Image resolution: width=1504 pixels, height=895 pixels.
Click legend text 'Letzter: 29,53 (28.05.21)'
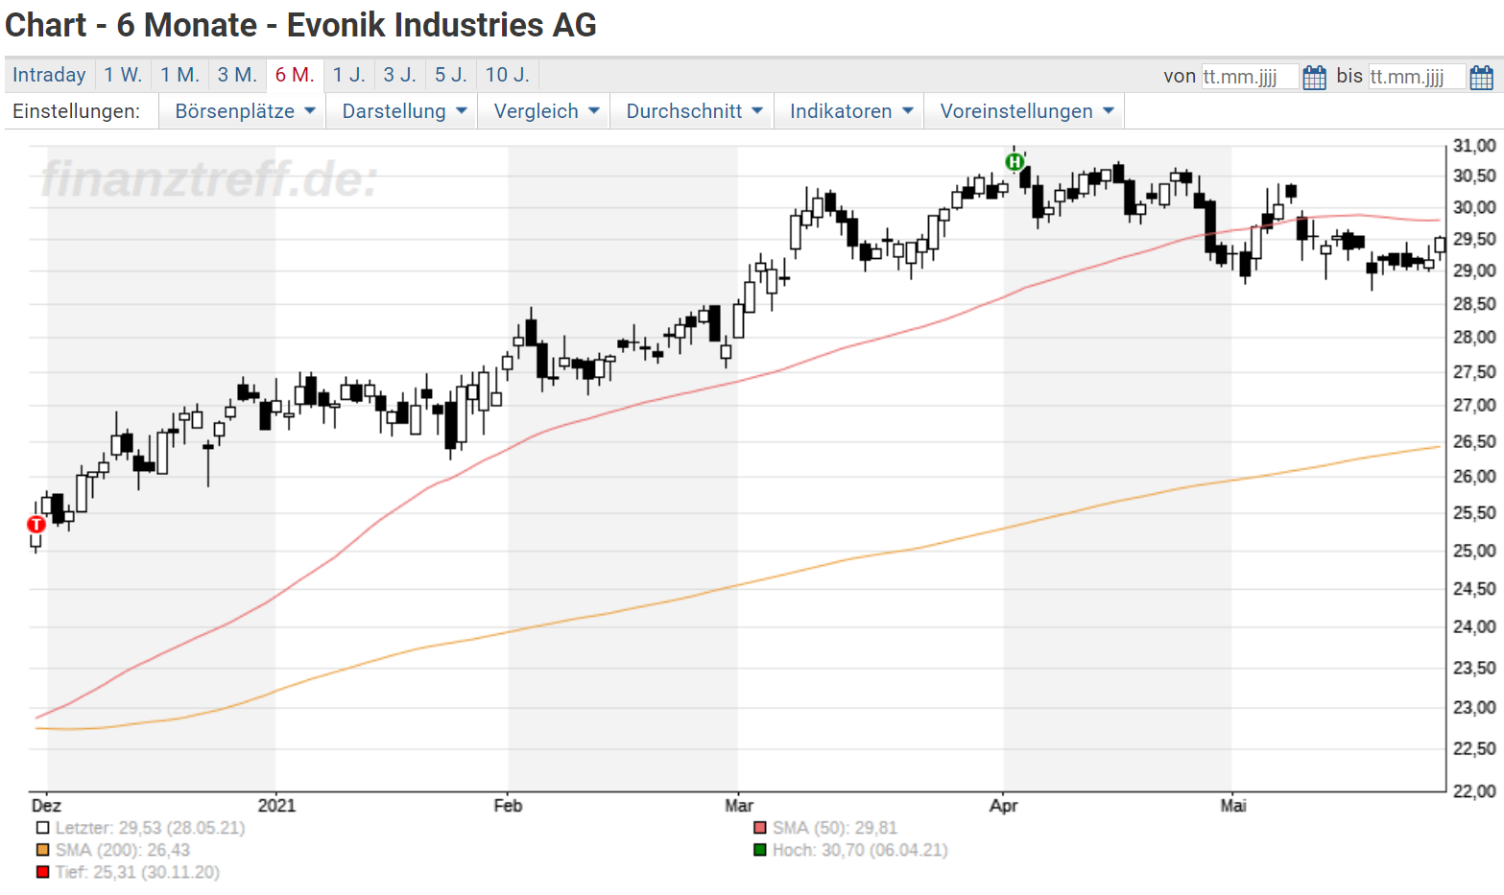point(150,828)
